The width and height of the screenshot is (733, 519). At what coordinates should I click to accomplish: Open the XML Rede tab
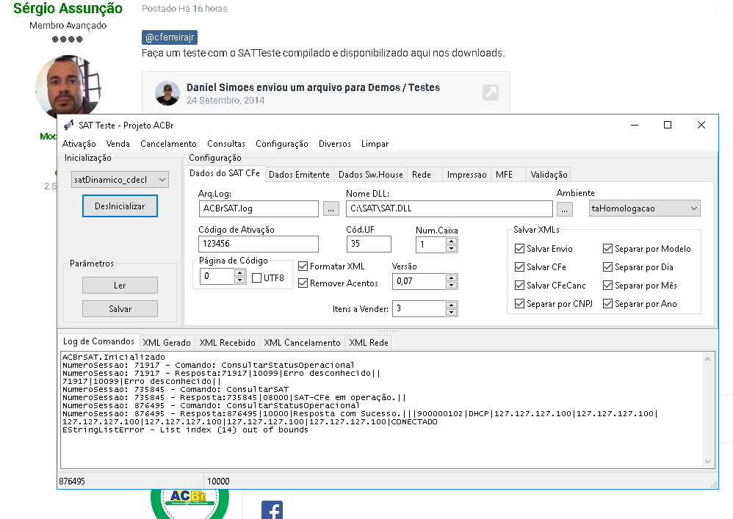click(369, 343)
